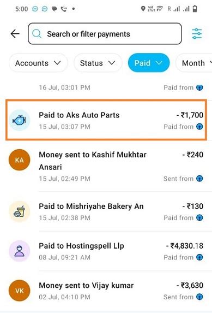Tap the KA avatar for Kashif Mukhtar
212x313 pixels.
click(x=19, y=160)
